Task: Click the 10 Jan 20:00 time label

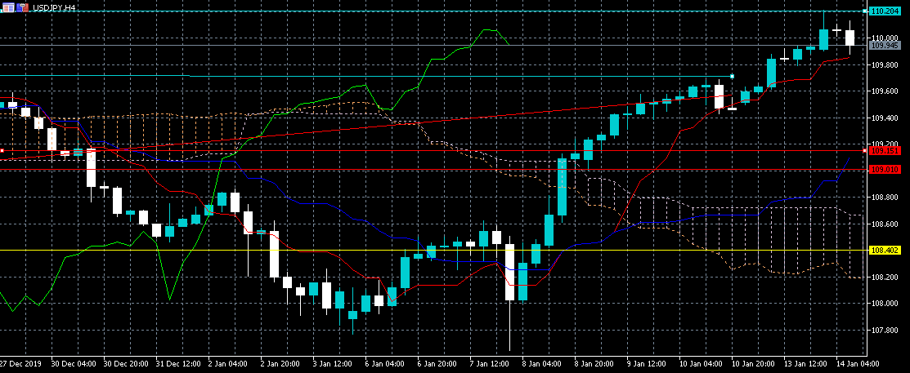Action: pyautogui.click(x=753, y=366)
